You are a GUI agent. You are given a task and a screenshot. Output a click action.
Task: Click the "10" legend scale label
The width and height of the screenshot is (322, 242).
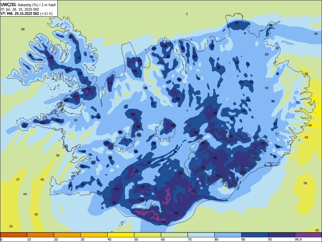click(29, 239)
